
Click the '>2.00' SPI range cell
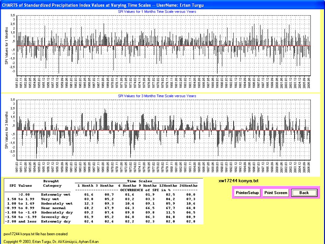click(x=24, y=195)
